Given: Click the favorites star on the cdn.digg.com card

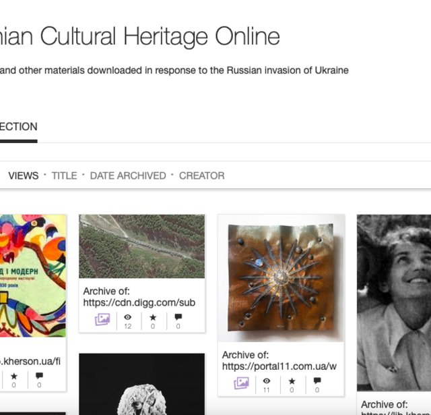Looking at the screenshot, I should point(153,318).
